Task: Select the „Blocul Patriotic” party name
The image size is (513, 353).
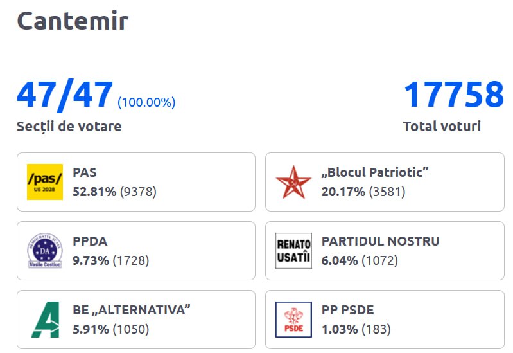Action: pyautogui.click(x=375, y=172)
